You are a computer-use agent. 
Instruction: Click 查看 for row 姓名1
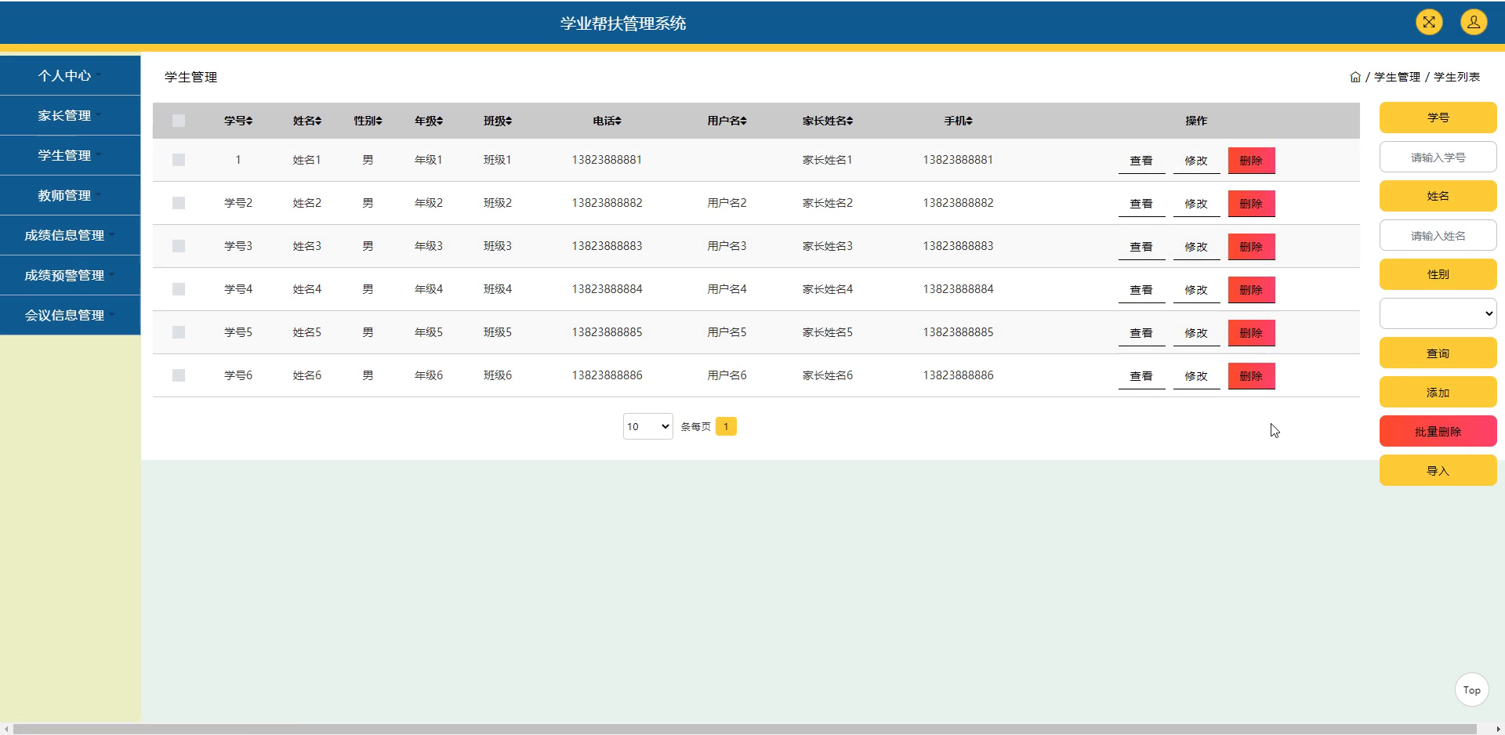coord(1141,161)
